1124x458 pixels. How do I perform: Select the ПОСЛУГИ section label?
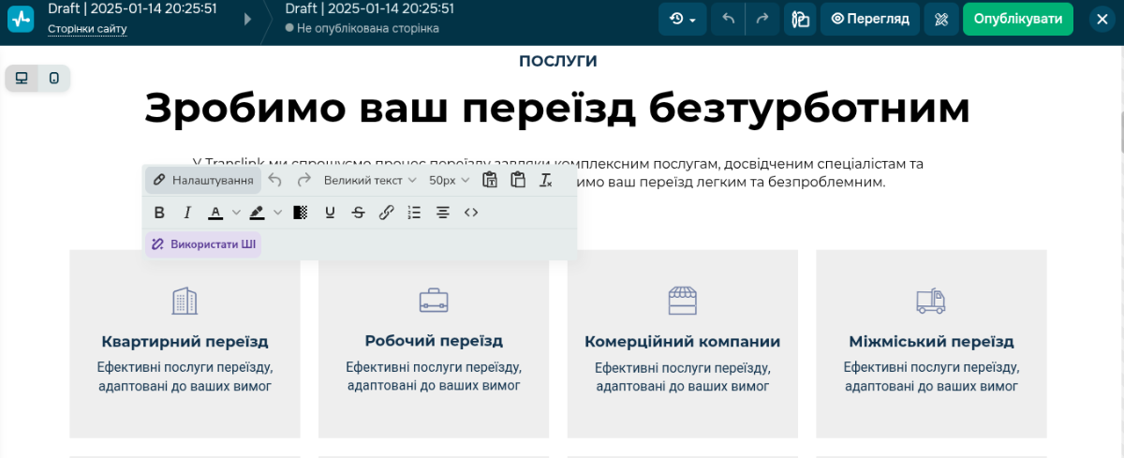(x=558, y=61)
